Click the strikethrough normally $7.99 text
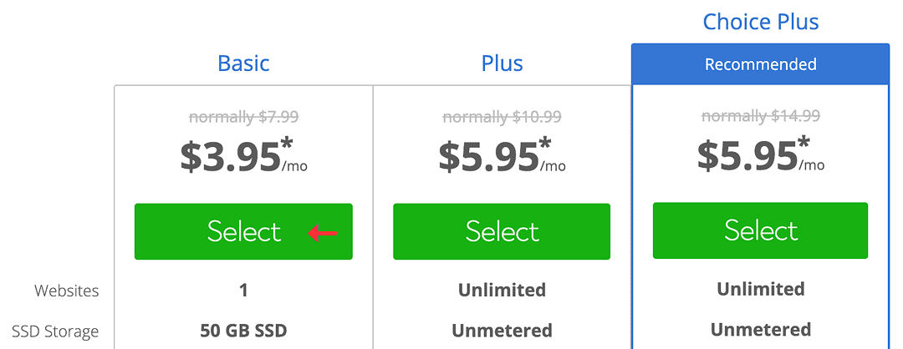Image resolution: width=903 pixels, height=349 pixels. click(x=243, y=117)
